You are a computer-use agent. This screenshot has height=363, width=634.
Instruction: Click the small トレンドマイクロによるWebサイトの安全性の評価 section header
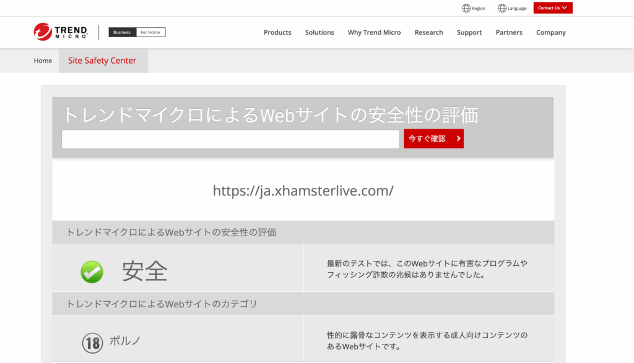point(171,232)
